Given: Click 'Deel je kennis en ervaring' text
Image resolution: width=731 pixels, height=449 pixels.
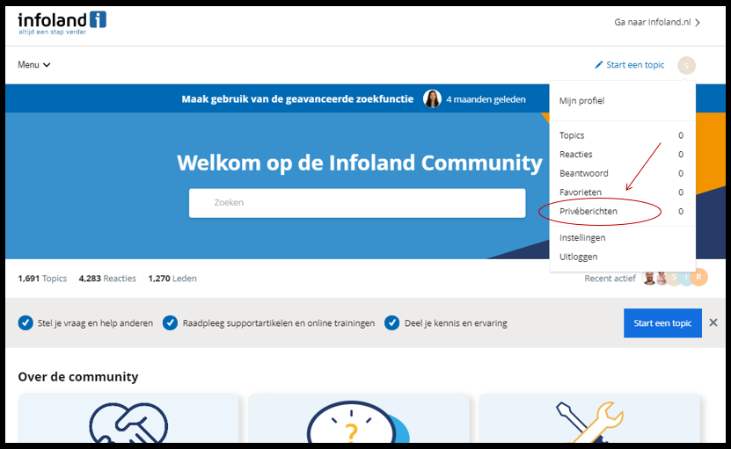Looking at the screenshot, I should point(456,322).
